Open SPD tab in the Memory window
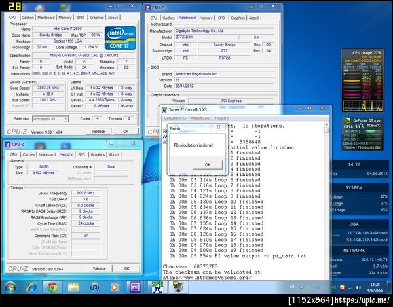 [81, 154]
